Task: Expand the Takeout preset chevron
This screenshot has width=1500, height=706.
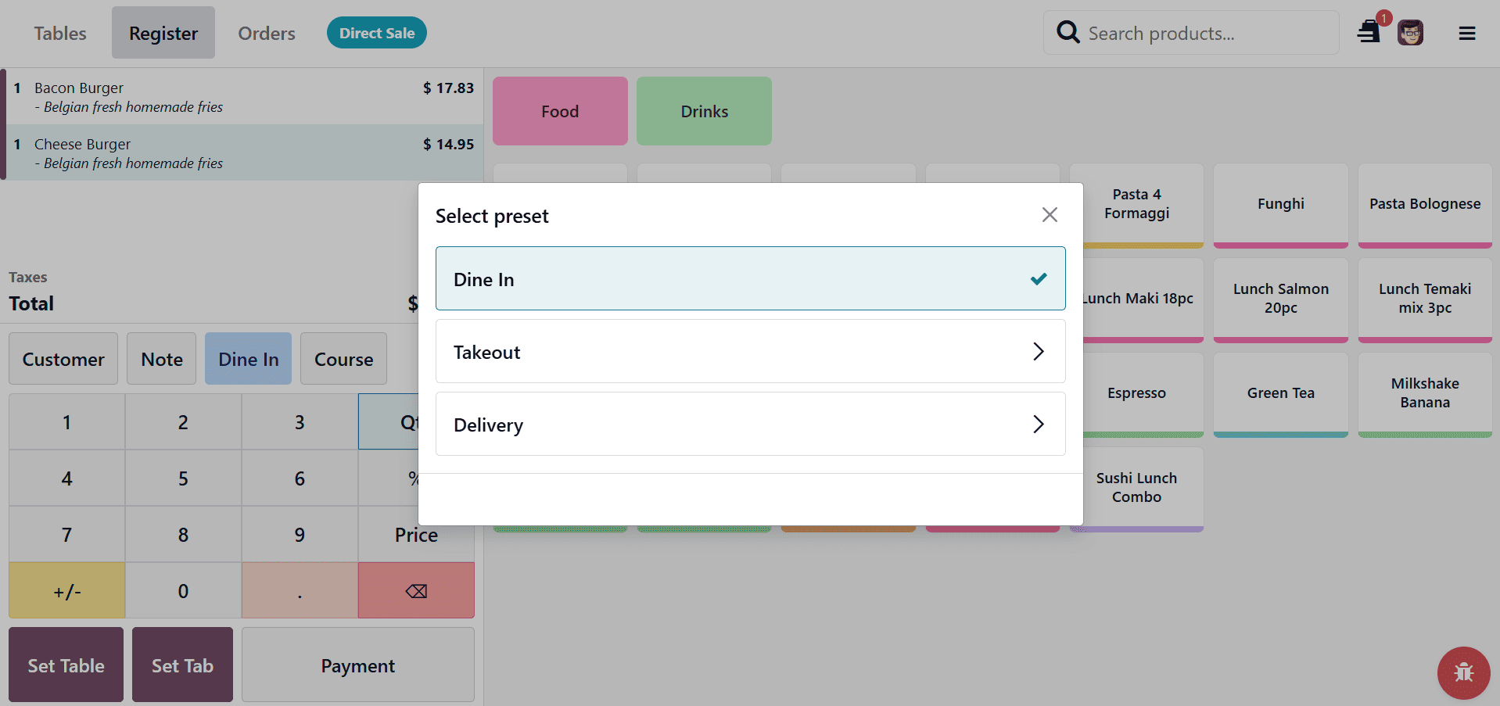Action: pos(1039,351)
